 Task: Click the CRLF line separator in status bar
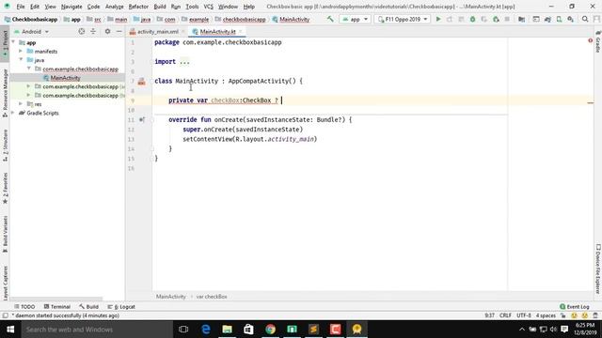[505, 315]
